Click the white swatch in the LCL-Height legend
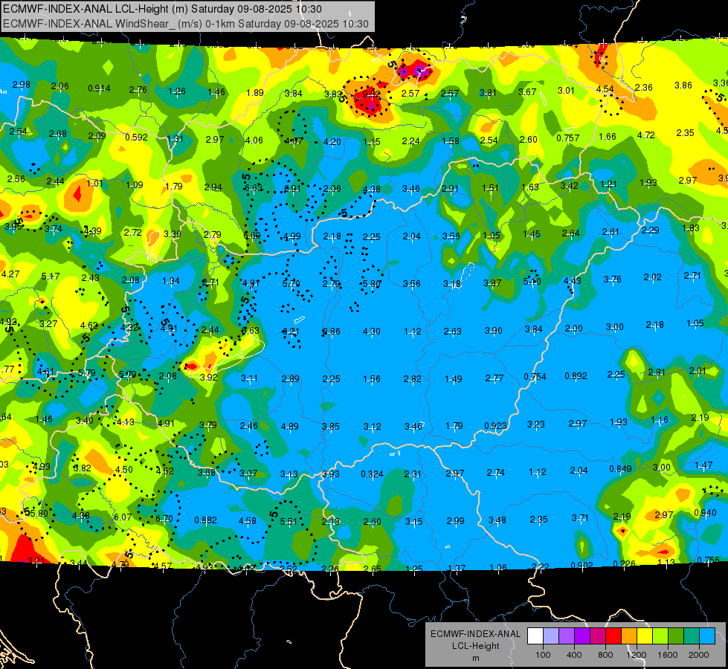728x669 pixels. tap(535, 636)
